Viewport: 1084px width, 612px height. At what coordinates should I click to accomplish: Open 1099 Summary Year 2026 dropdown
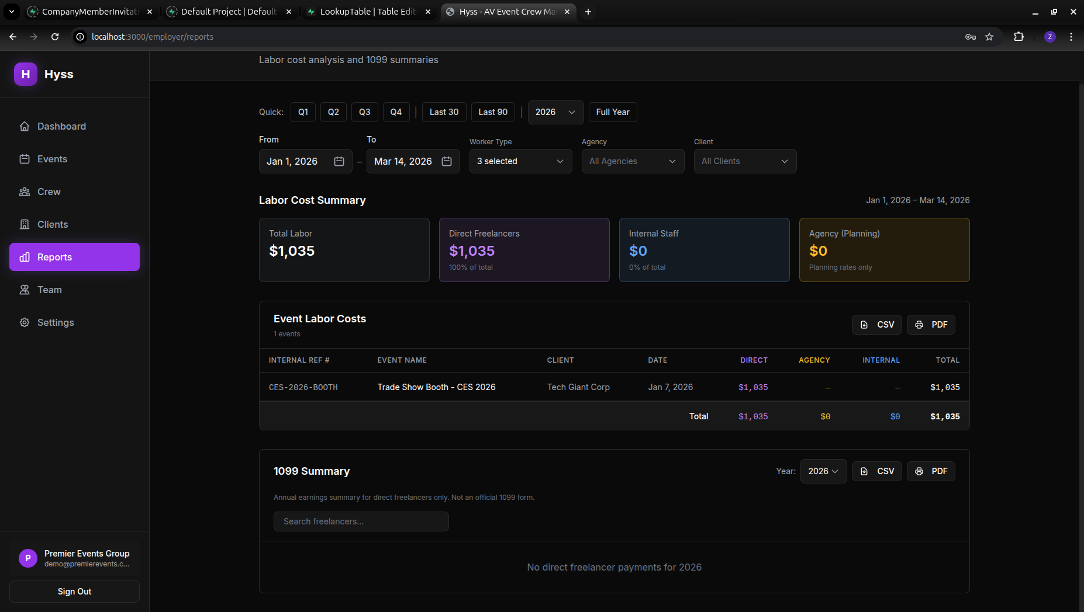[x=823, y=471]
